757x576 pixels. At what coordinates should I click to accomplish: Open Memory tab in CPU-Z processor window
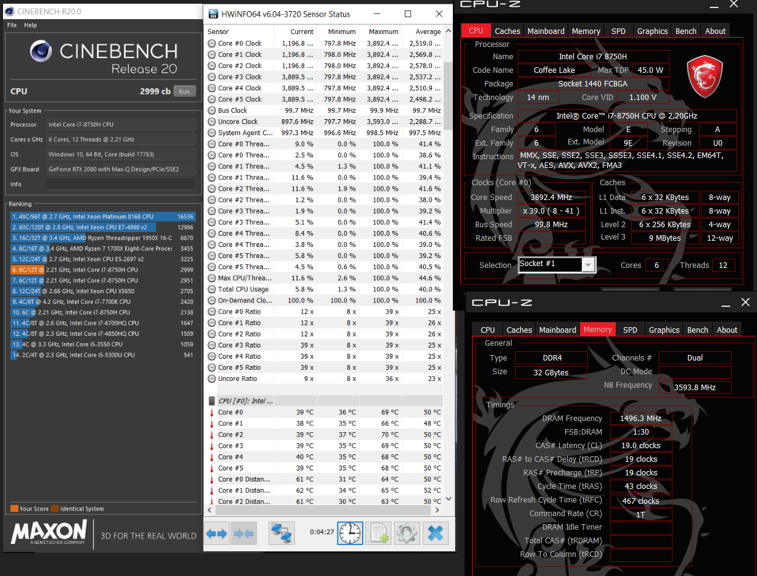coord(585,31)
